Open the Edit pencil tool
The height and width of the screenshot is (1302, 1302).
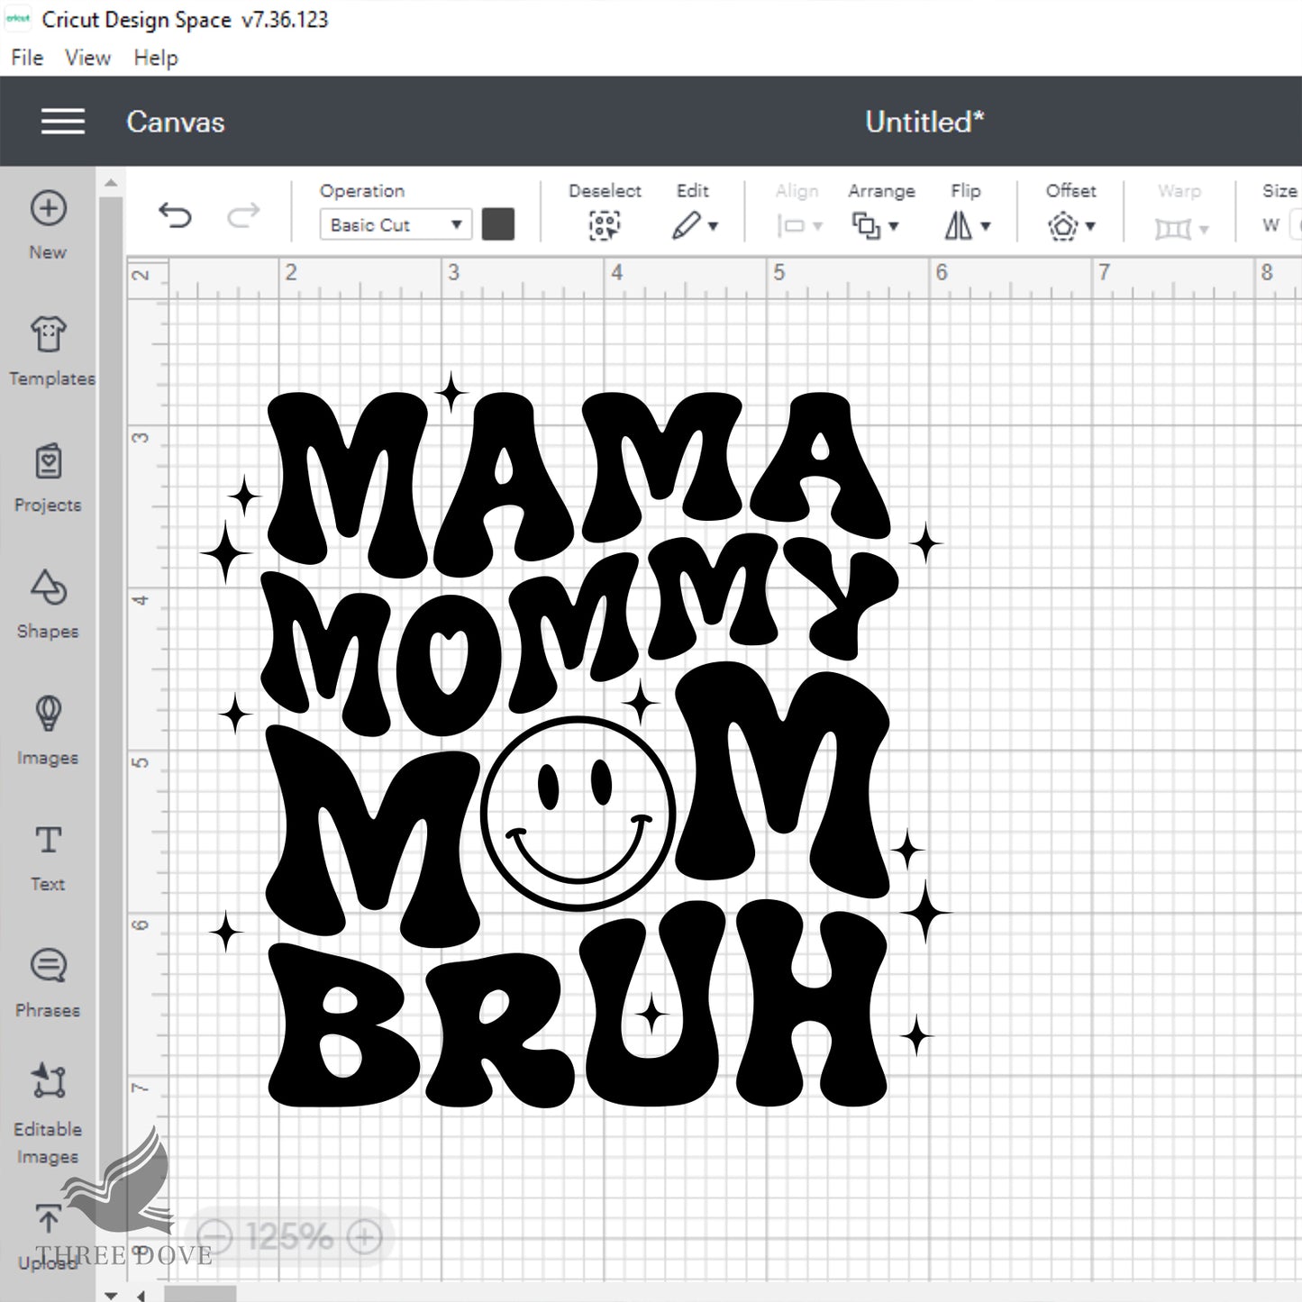686,225
